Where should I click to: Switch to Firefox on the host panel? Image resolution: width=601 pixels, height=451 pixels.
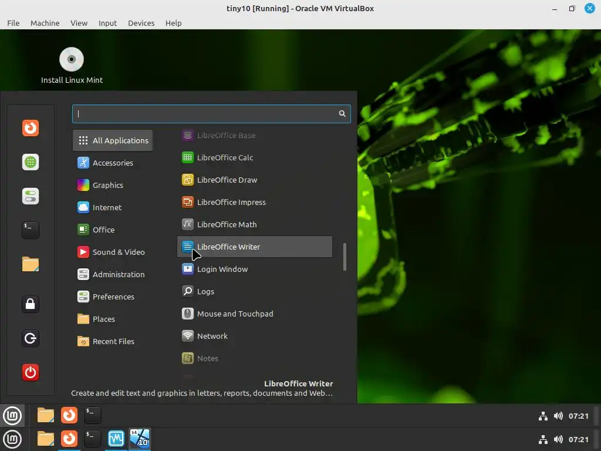(69, 439)
